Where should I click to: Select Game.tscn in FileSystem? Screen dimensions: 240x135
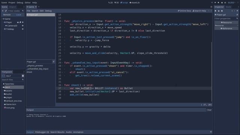pos(11,104)
